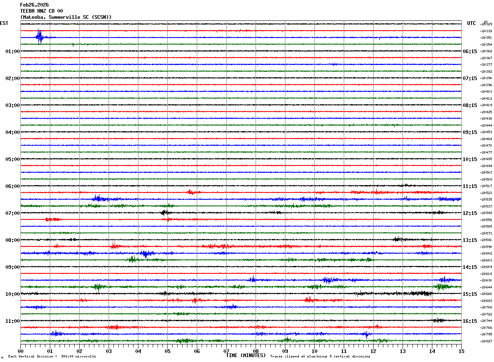The height and width of the screenshot is (362, 494).
Task: Click the "10" minute tick label on the time axis
Action: tap(314, 351)
